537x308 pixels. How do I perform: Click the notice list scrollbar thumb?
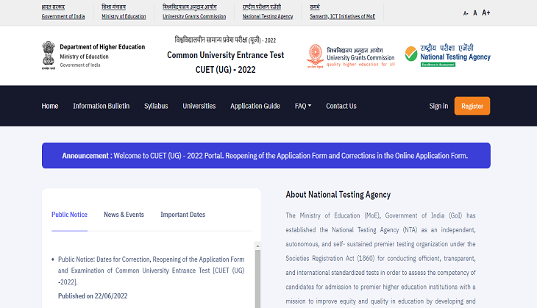(257, 279)
